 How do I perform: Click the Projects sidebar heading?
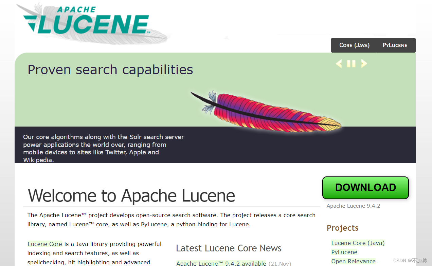tap(342, 228)
